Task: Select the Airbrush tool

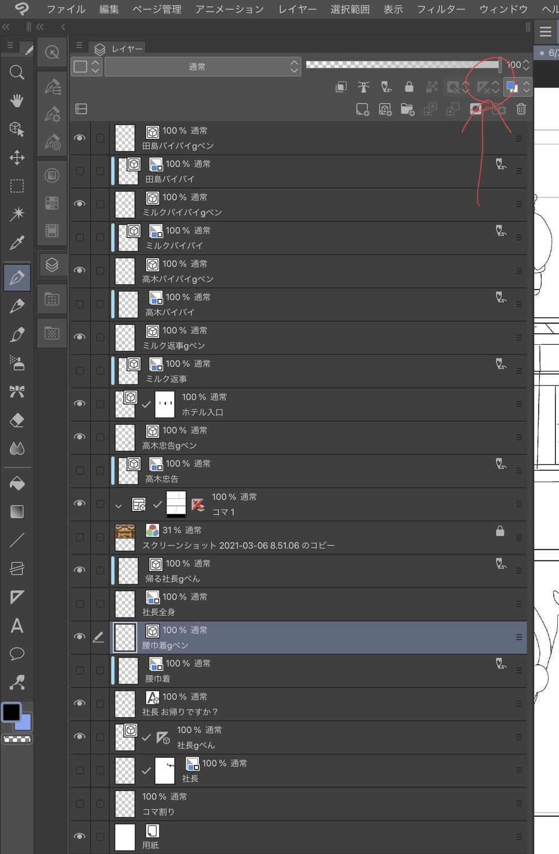Action: tap(17, 363)
